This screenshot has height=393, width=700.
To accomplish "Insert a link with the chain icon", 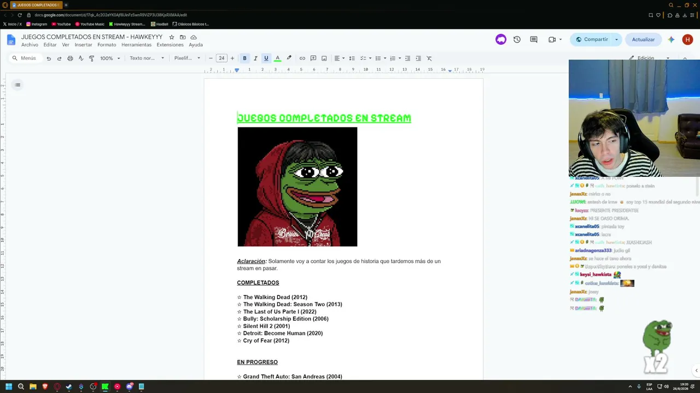I will 302,58.
